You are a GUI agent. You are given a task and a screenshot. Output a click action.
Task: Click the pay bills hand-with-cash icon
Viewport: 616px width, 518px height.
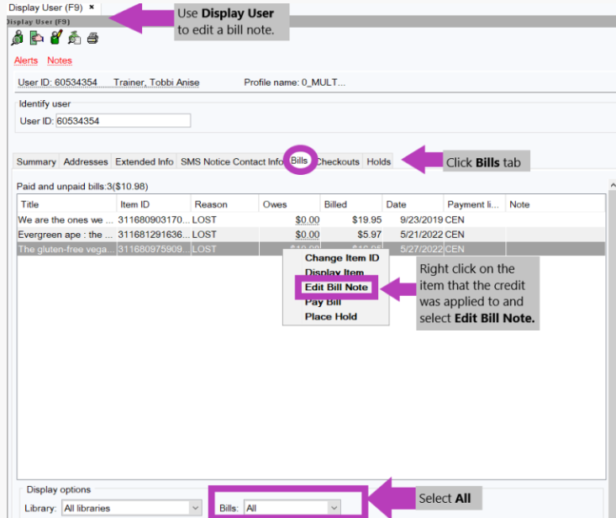(36, 38)
